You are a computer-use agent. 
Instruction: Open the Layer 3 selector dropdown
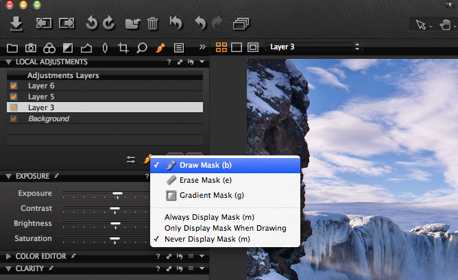[313, 47]
